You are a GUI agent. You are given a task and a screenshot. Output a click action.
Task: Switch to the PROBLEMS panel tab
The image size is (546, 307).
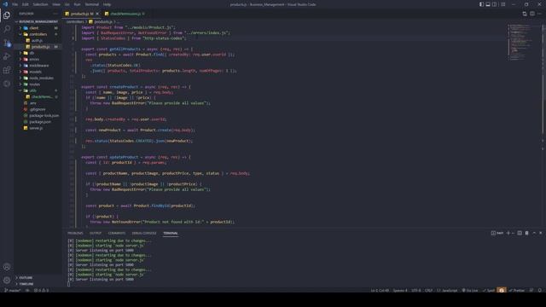[x=75, y=233]
